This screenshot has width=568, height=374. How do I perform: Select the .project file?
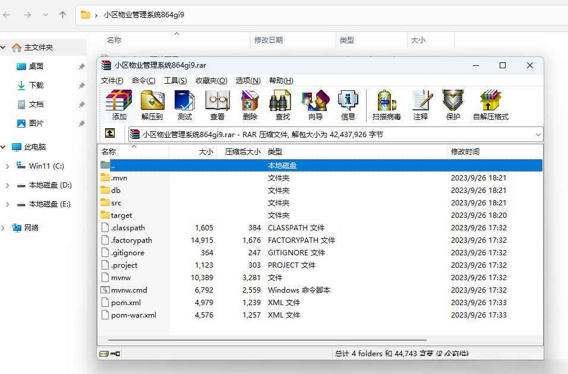pyautogui.click(x=320, y=265)
